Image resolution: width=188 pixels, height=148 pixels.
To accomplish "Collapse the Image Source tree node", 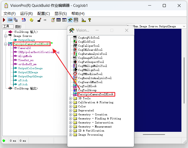I will (x=6, y=36).
